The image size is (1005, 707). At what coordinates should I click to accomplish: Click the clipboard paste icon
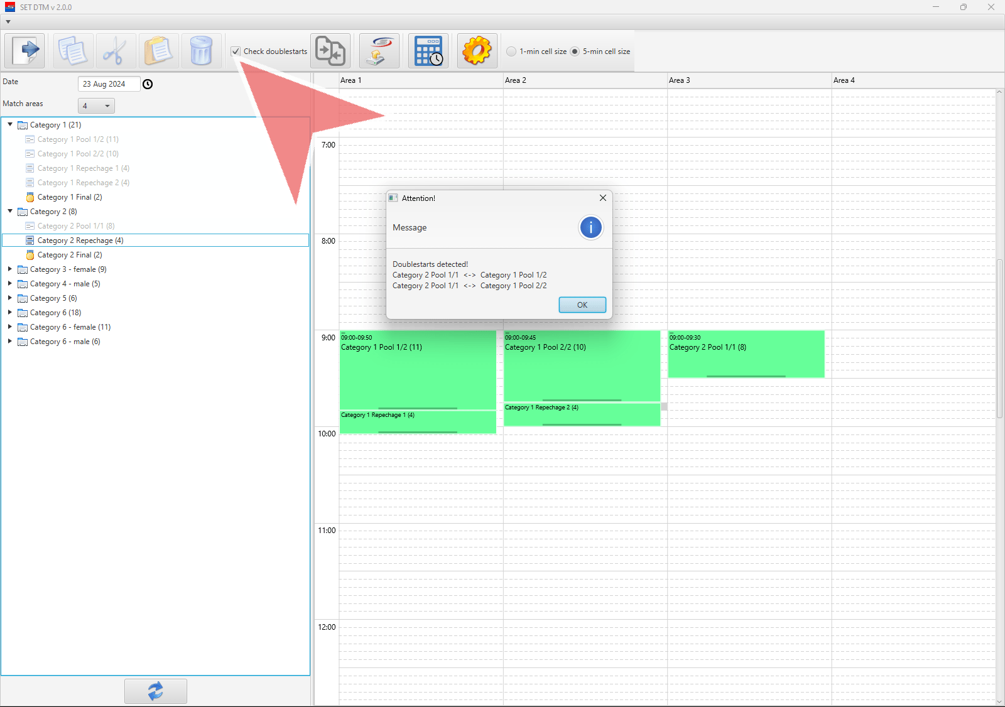point(158,51)
